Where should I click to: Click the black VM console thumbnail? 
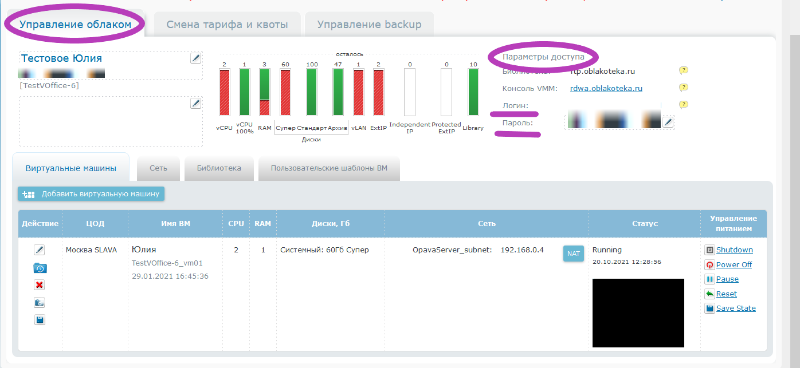[638, 312]
